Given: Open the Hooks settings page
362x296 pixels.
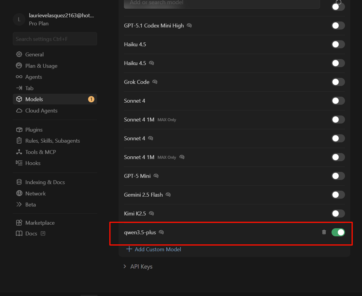Looking at the screenshot, I should (33, 163).
